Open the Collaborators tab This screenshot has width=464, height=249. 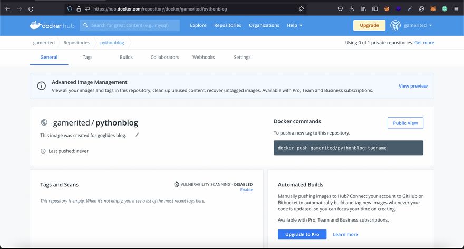click(165, 57)
